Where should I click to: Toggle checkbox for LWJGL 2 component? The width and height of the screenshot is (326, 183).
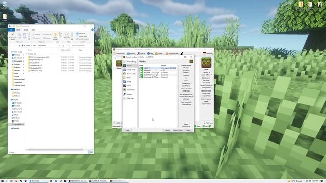pyautogui.click(x=140, y=68)
